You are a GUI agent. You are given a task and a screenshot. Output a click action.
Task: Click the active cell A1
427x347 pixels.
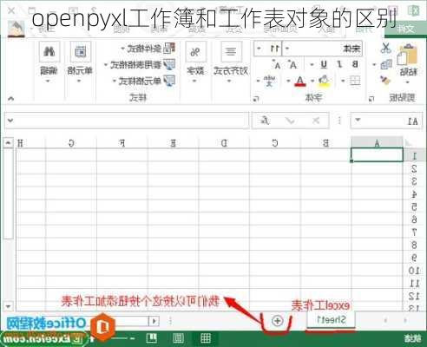click(377, 154)
